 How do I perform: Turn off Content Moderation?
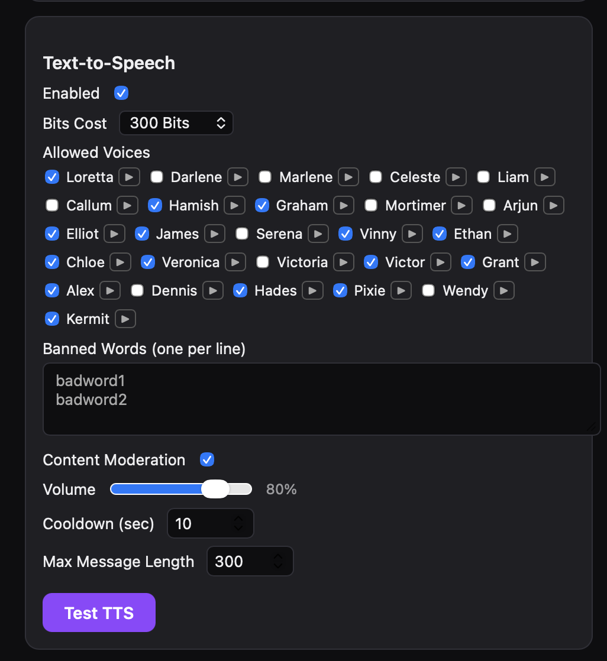pos(207,459)
